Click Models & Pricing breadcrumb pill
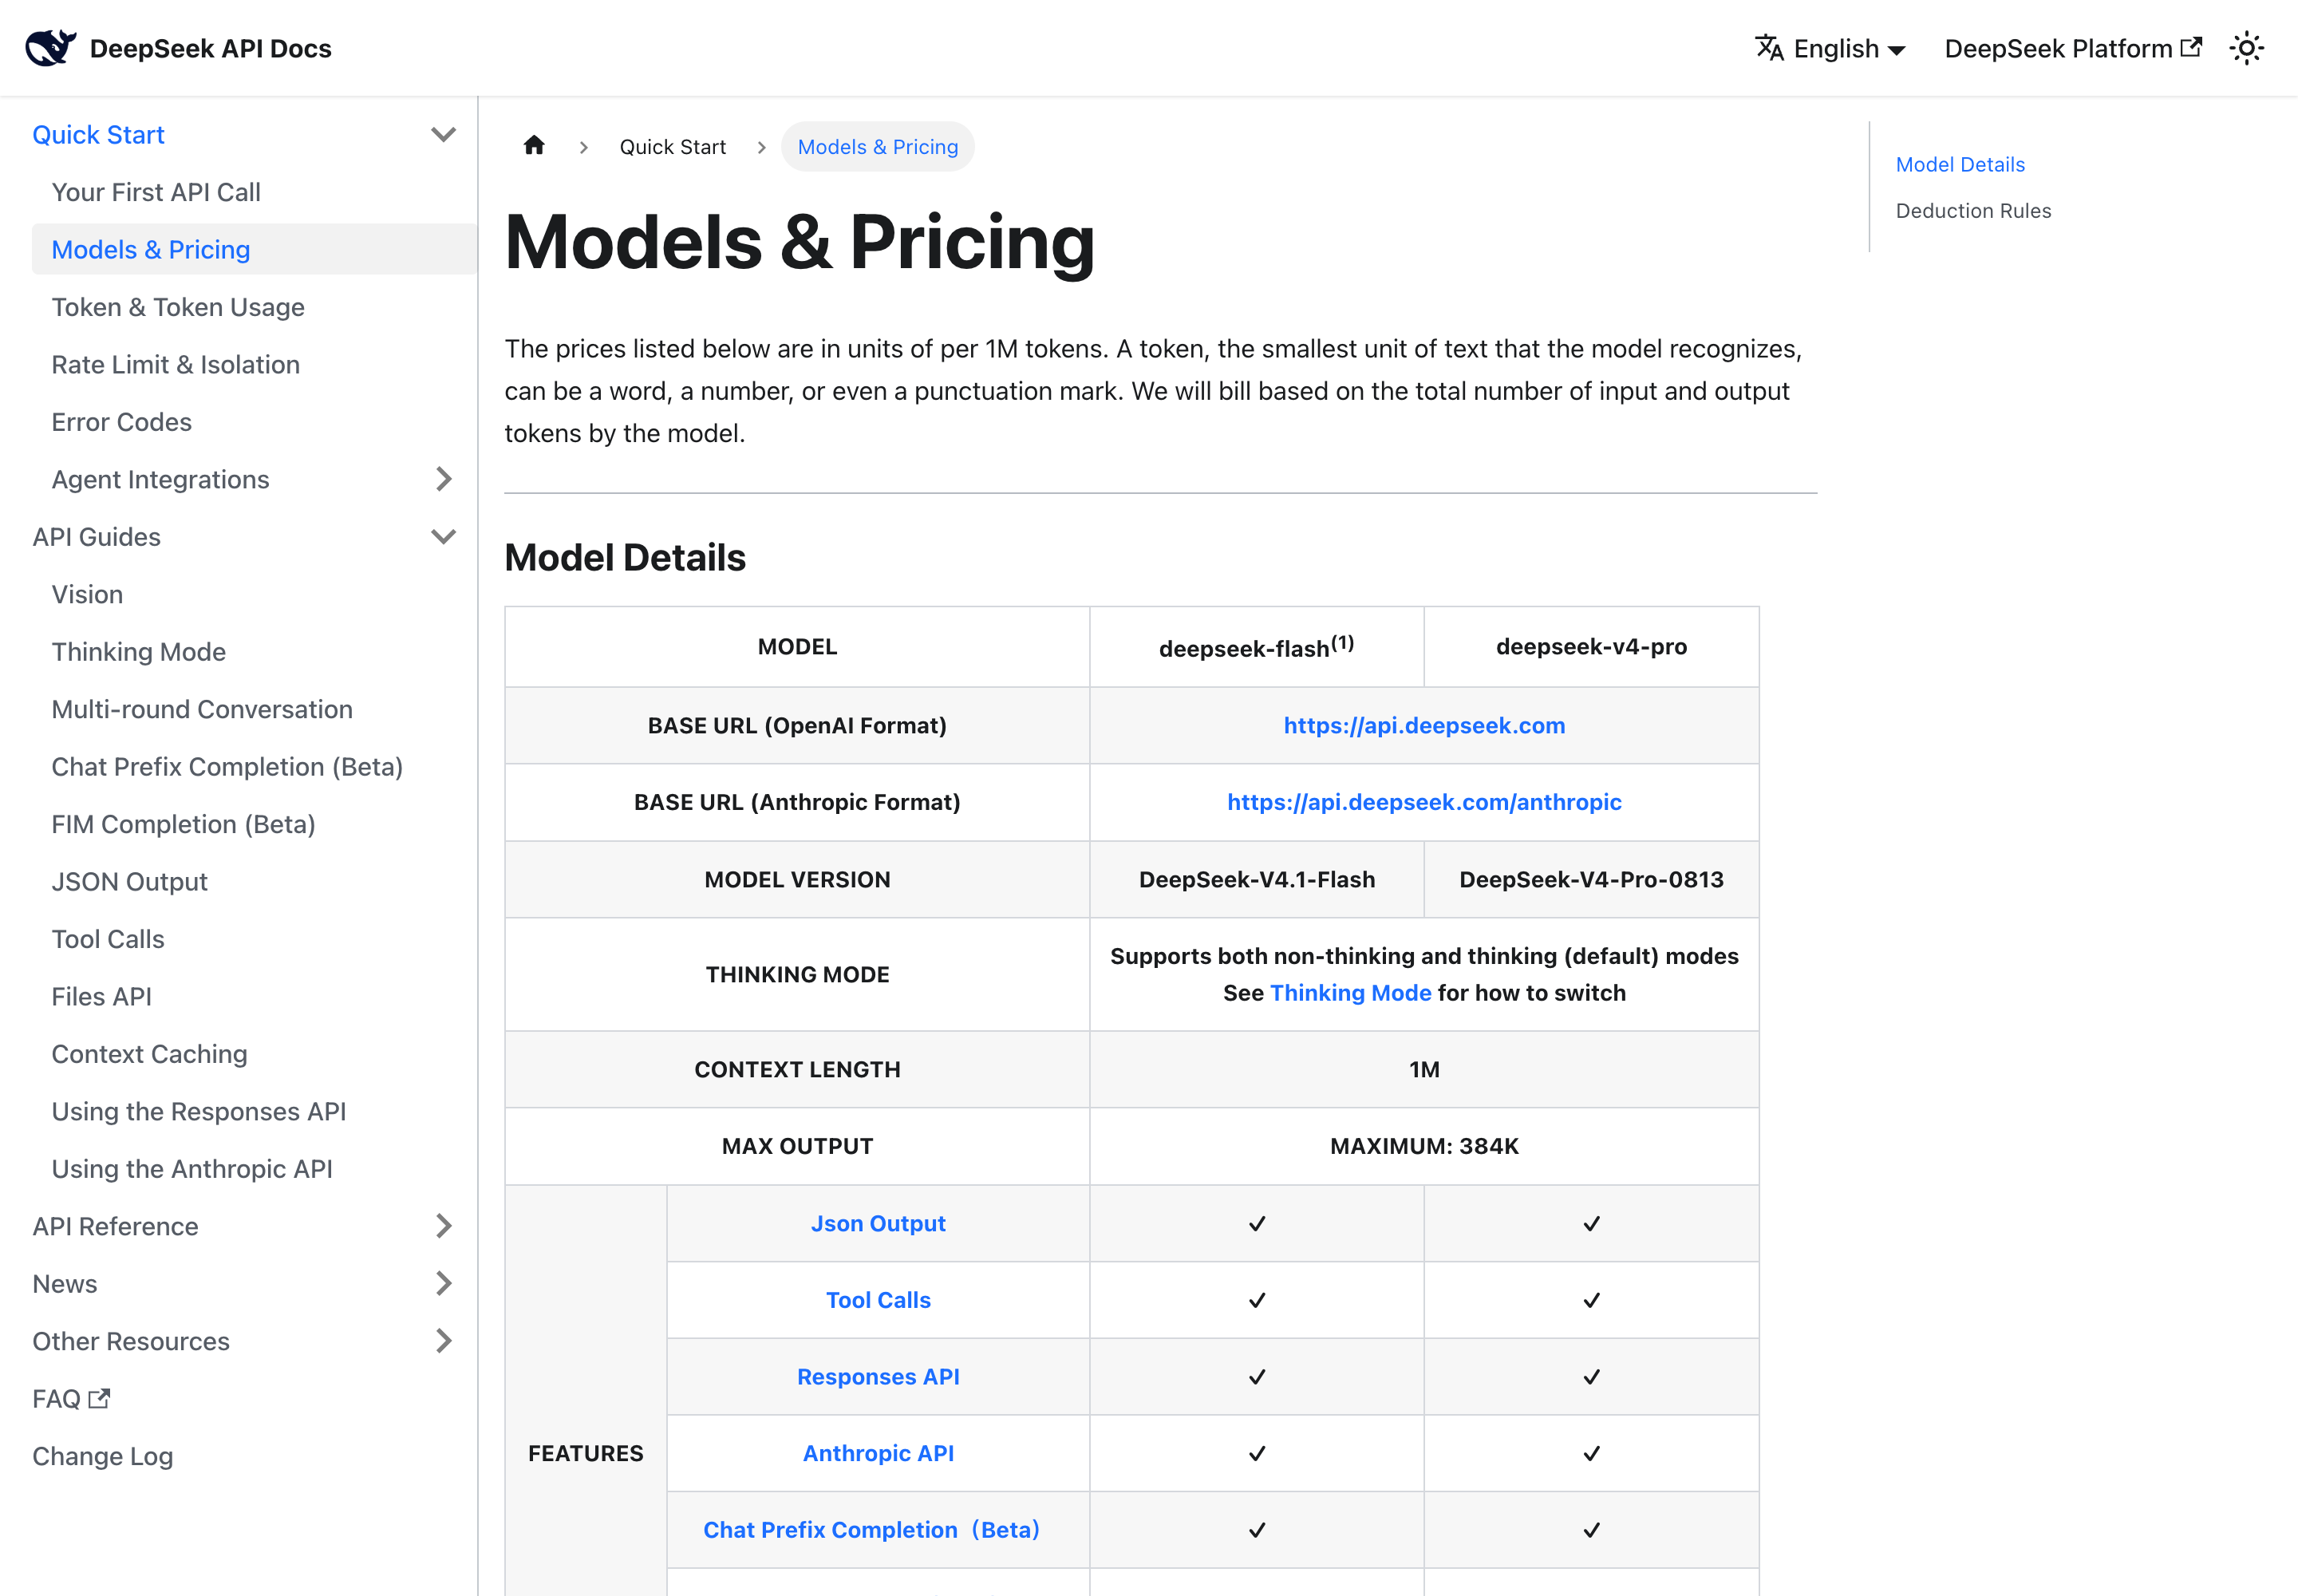The width and height of the screenshot is (2298, 1596). click(x=877, y=147)
